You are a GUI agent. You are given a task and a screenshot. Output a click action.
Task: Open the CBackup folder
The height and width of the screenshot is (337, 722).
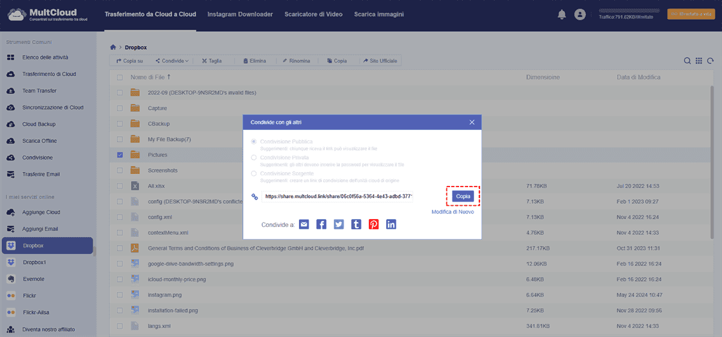point(159,123)
